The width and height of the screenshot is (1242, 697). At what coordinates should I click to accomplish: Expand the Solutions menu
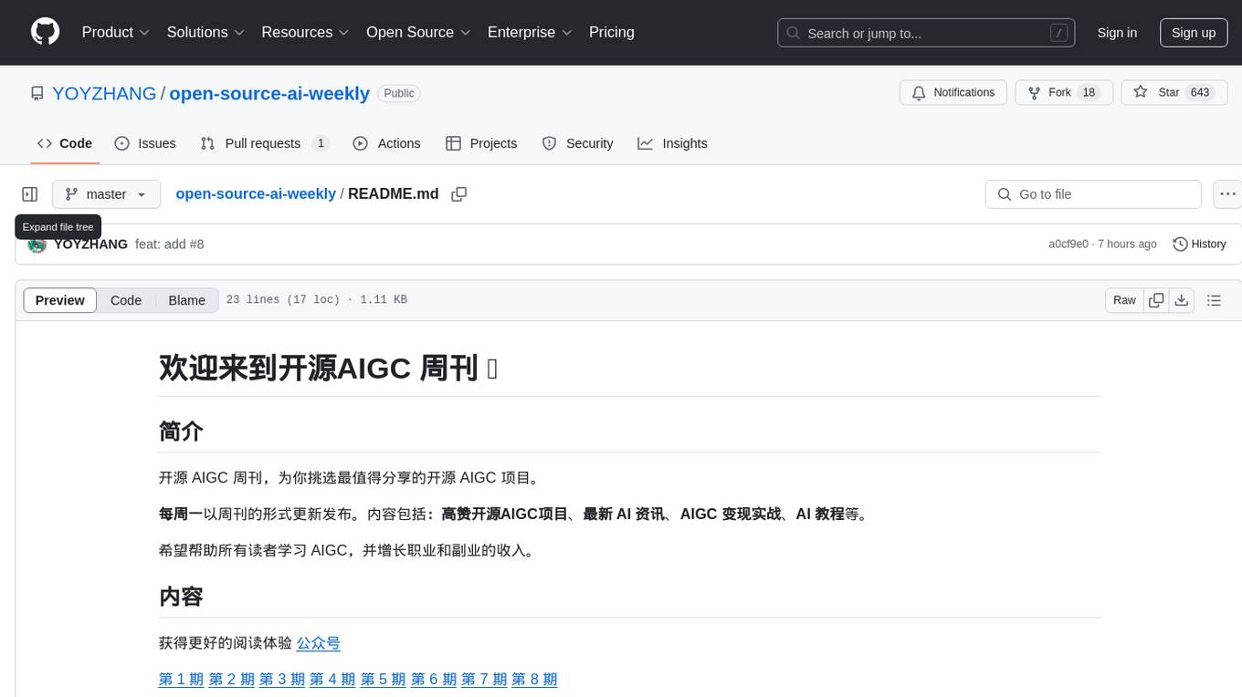pyautogui.click(x=205, y=32)
